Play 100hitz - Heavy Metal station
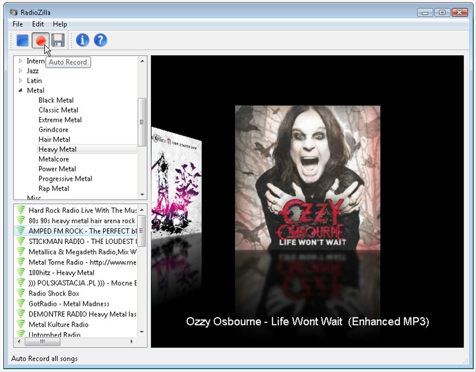The width and height of the screenshot is (476, 372). (x=61, y=273)
